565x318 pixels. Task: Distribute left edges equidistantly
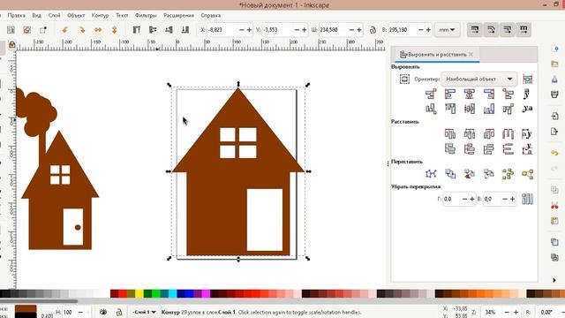click(x=450, y=134)
